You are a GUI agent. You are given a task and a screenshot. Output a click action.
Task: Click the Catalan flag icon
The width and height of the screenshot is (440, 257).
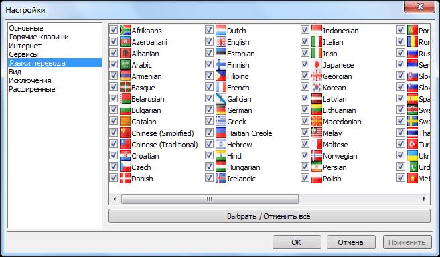tap(125, 122)
